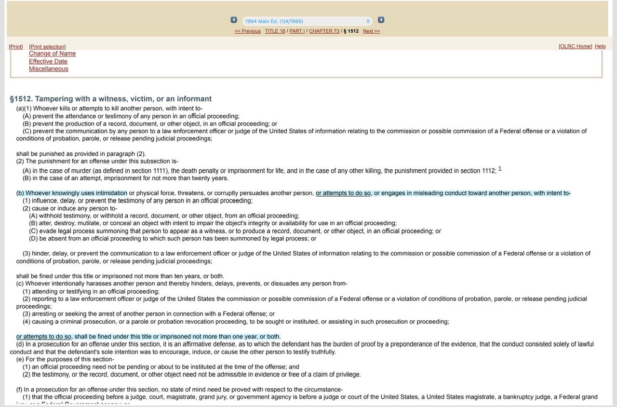Jump to the Effective Date note
The width and height of the screenshot is (617, 407).
tap(48, 61)
